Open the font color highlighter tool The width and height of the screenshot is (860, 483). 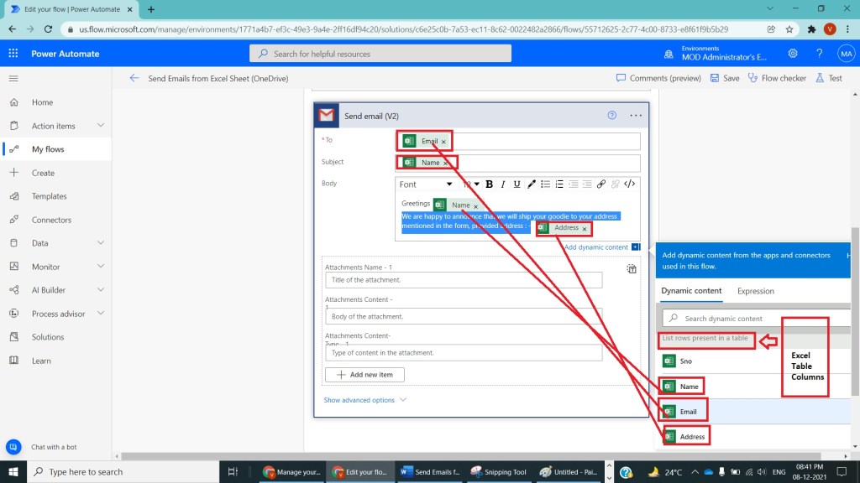tap(532, 184)
